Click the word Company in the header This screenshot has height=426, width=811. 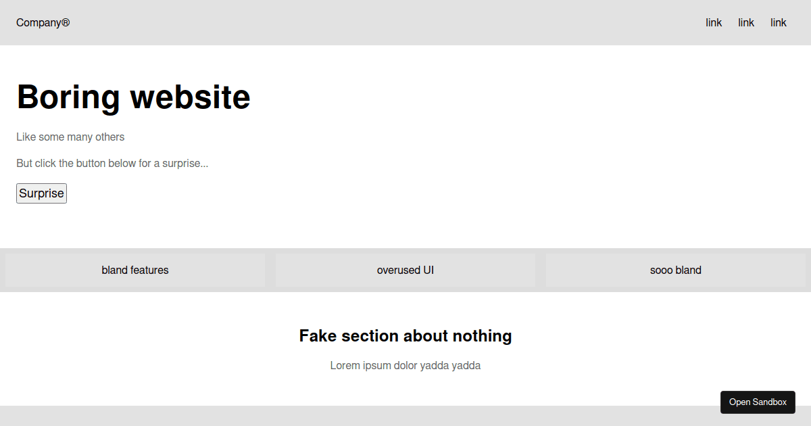coord(39,23)
